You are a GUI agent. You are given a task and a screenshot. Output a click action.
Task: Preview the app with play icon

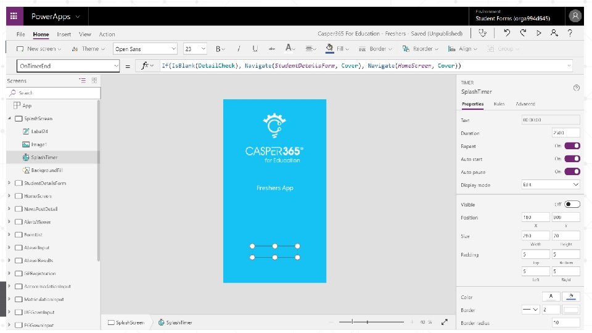539,33
